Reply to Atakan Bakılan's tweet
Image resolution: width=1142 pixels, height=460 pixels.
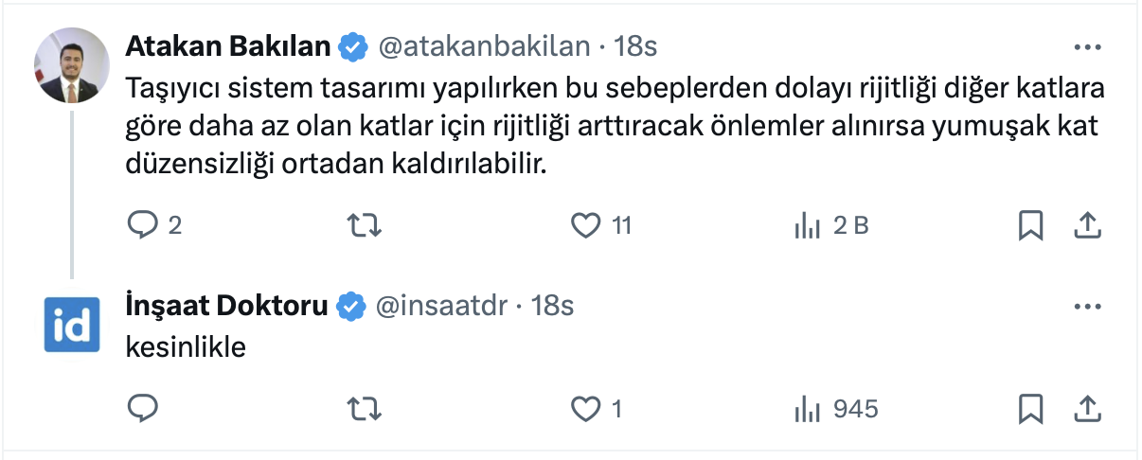point(142,225)
